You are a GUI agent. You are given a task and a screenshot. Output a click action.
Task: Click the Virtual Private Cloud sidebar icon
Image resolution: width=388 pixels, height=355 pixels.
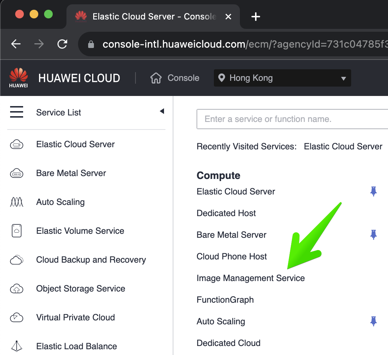click(17, 317)
